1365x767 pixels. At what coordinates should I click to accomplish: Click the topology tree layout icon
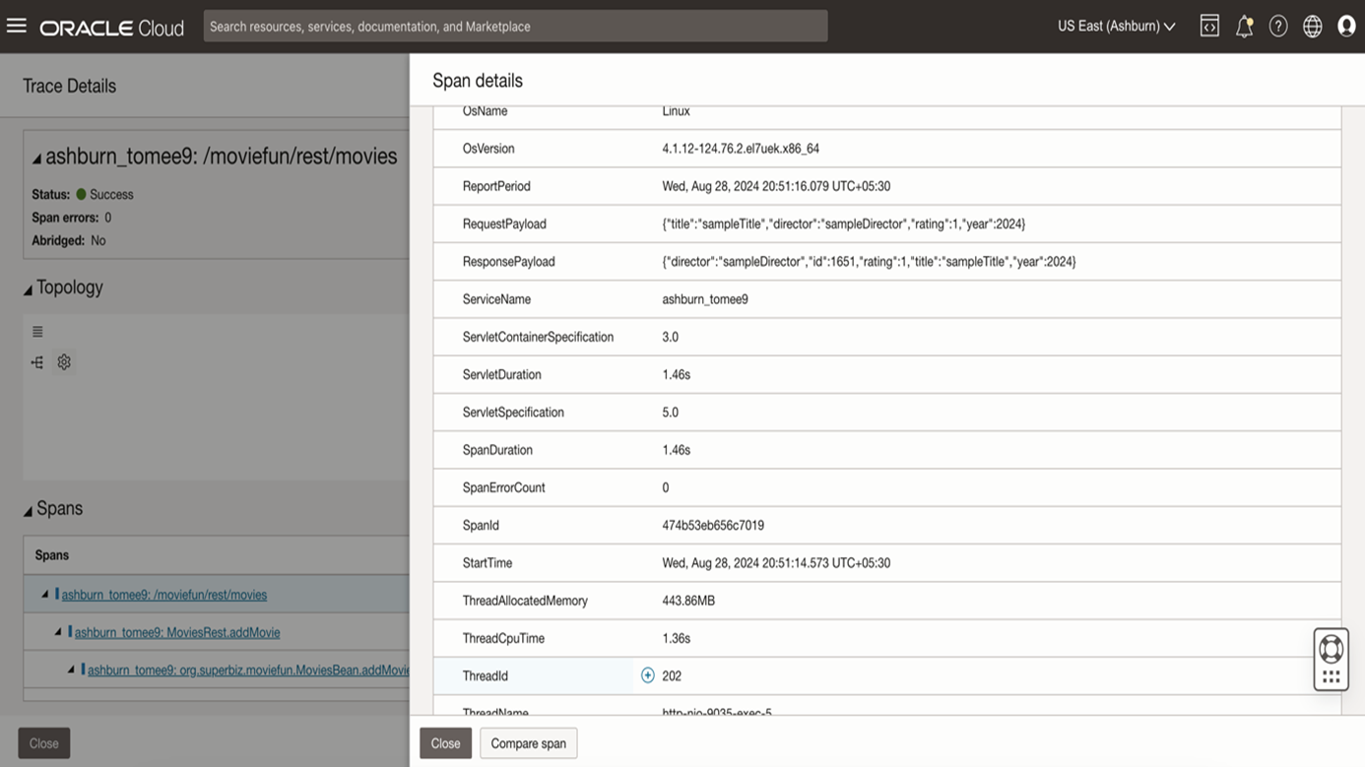pyautogui.click(x=37, y=362)
